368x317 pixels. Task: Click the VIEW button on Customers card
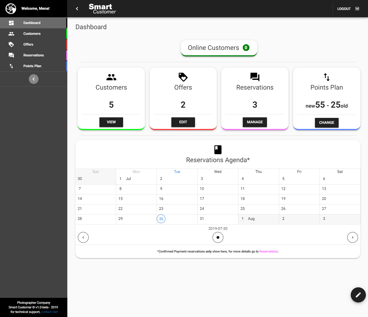click(x=111, y=122)
